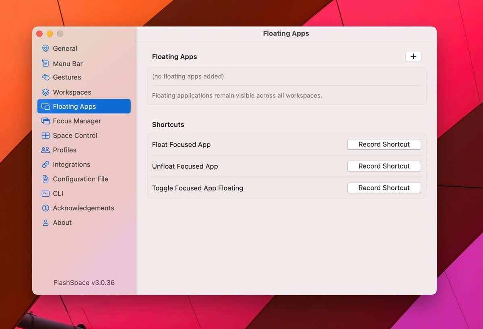Open Gestures via its hand icon
This screenshot has height=329, width=483.
(x=45, y=77)
